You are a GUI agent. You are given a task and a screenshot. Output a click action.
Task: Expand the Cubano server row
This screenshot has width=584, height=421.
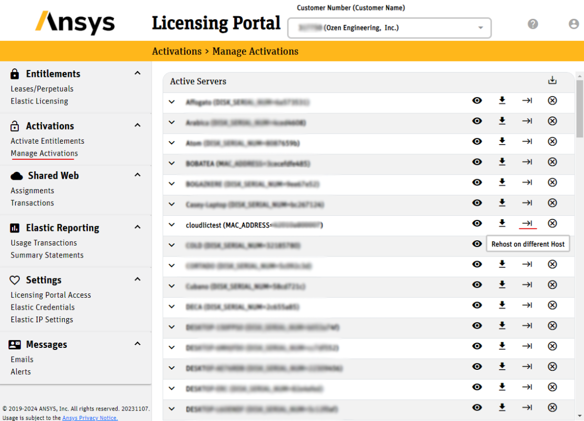coord(171,285)
